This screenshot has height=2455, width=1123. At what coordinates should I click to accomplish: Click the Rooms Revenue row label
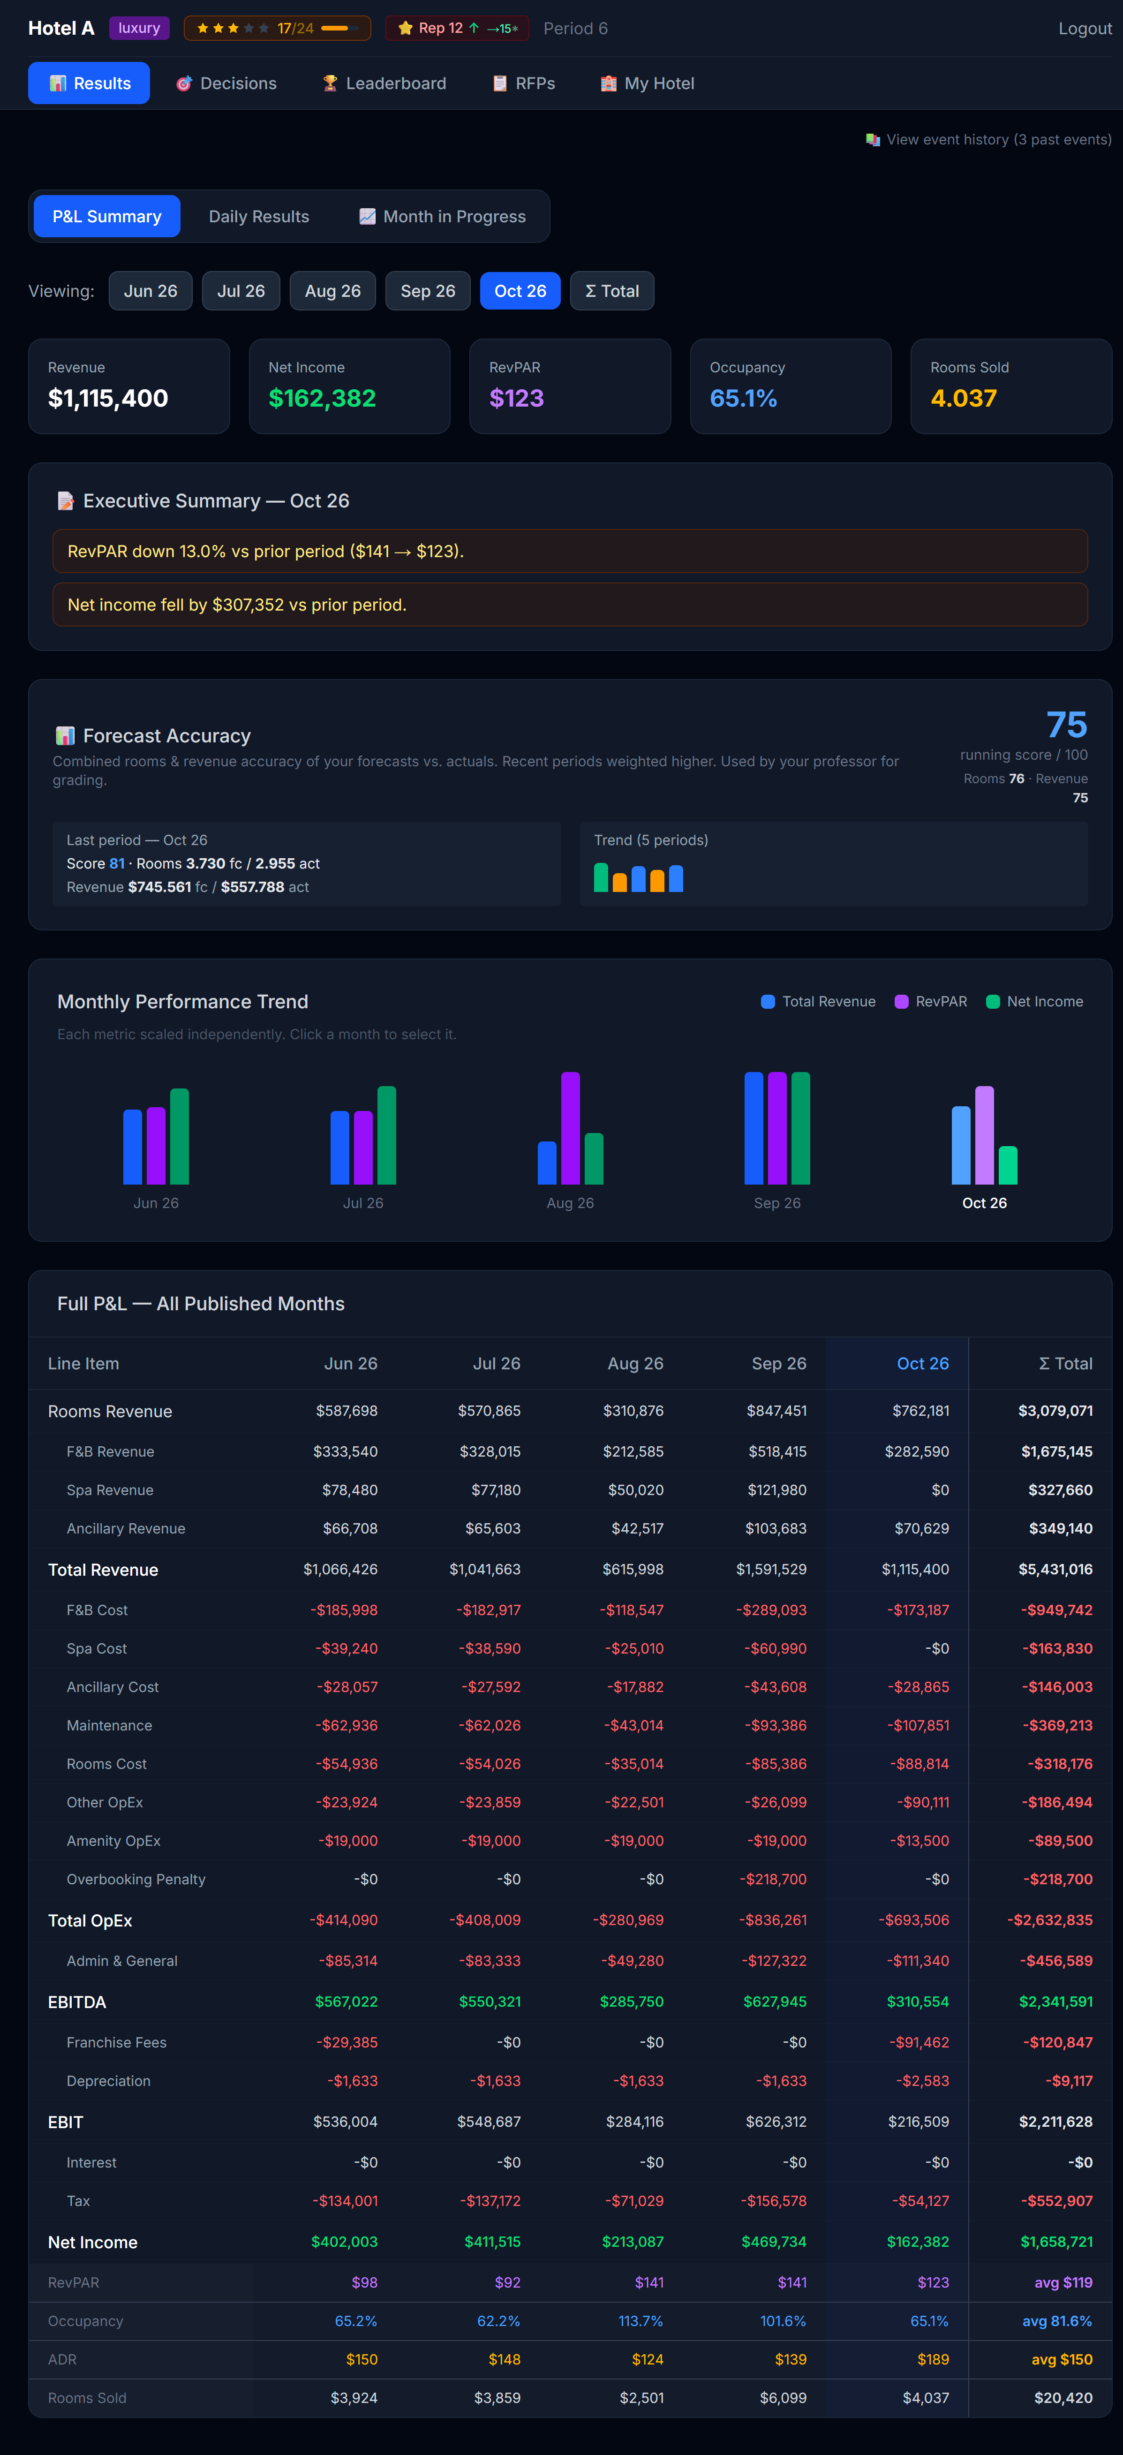(111, 1412)
